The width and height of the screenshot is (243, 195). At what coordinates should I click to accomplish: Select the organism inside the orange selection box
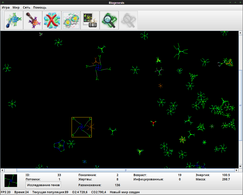tap(81, 127)
